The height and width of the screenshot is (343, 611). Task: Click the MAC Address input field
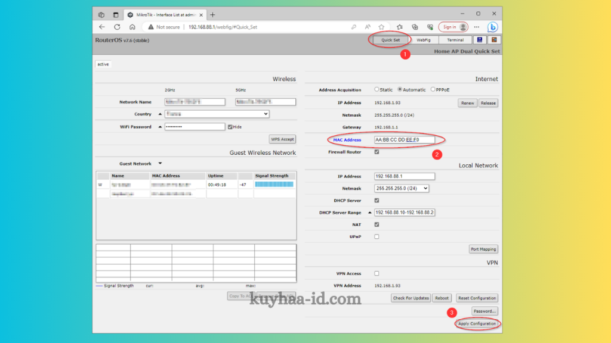pyautogui.click(x=405, y=139)
